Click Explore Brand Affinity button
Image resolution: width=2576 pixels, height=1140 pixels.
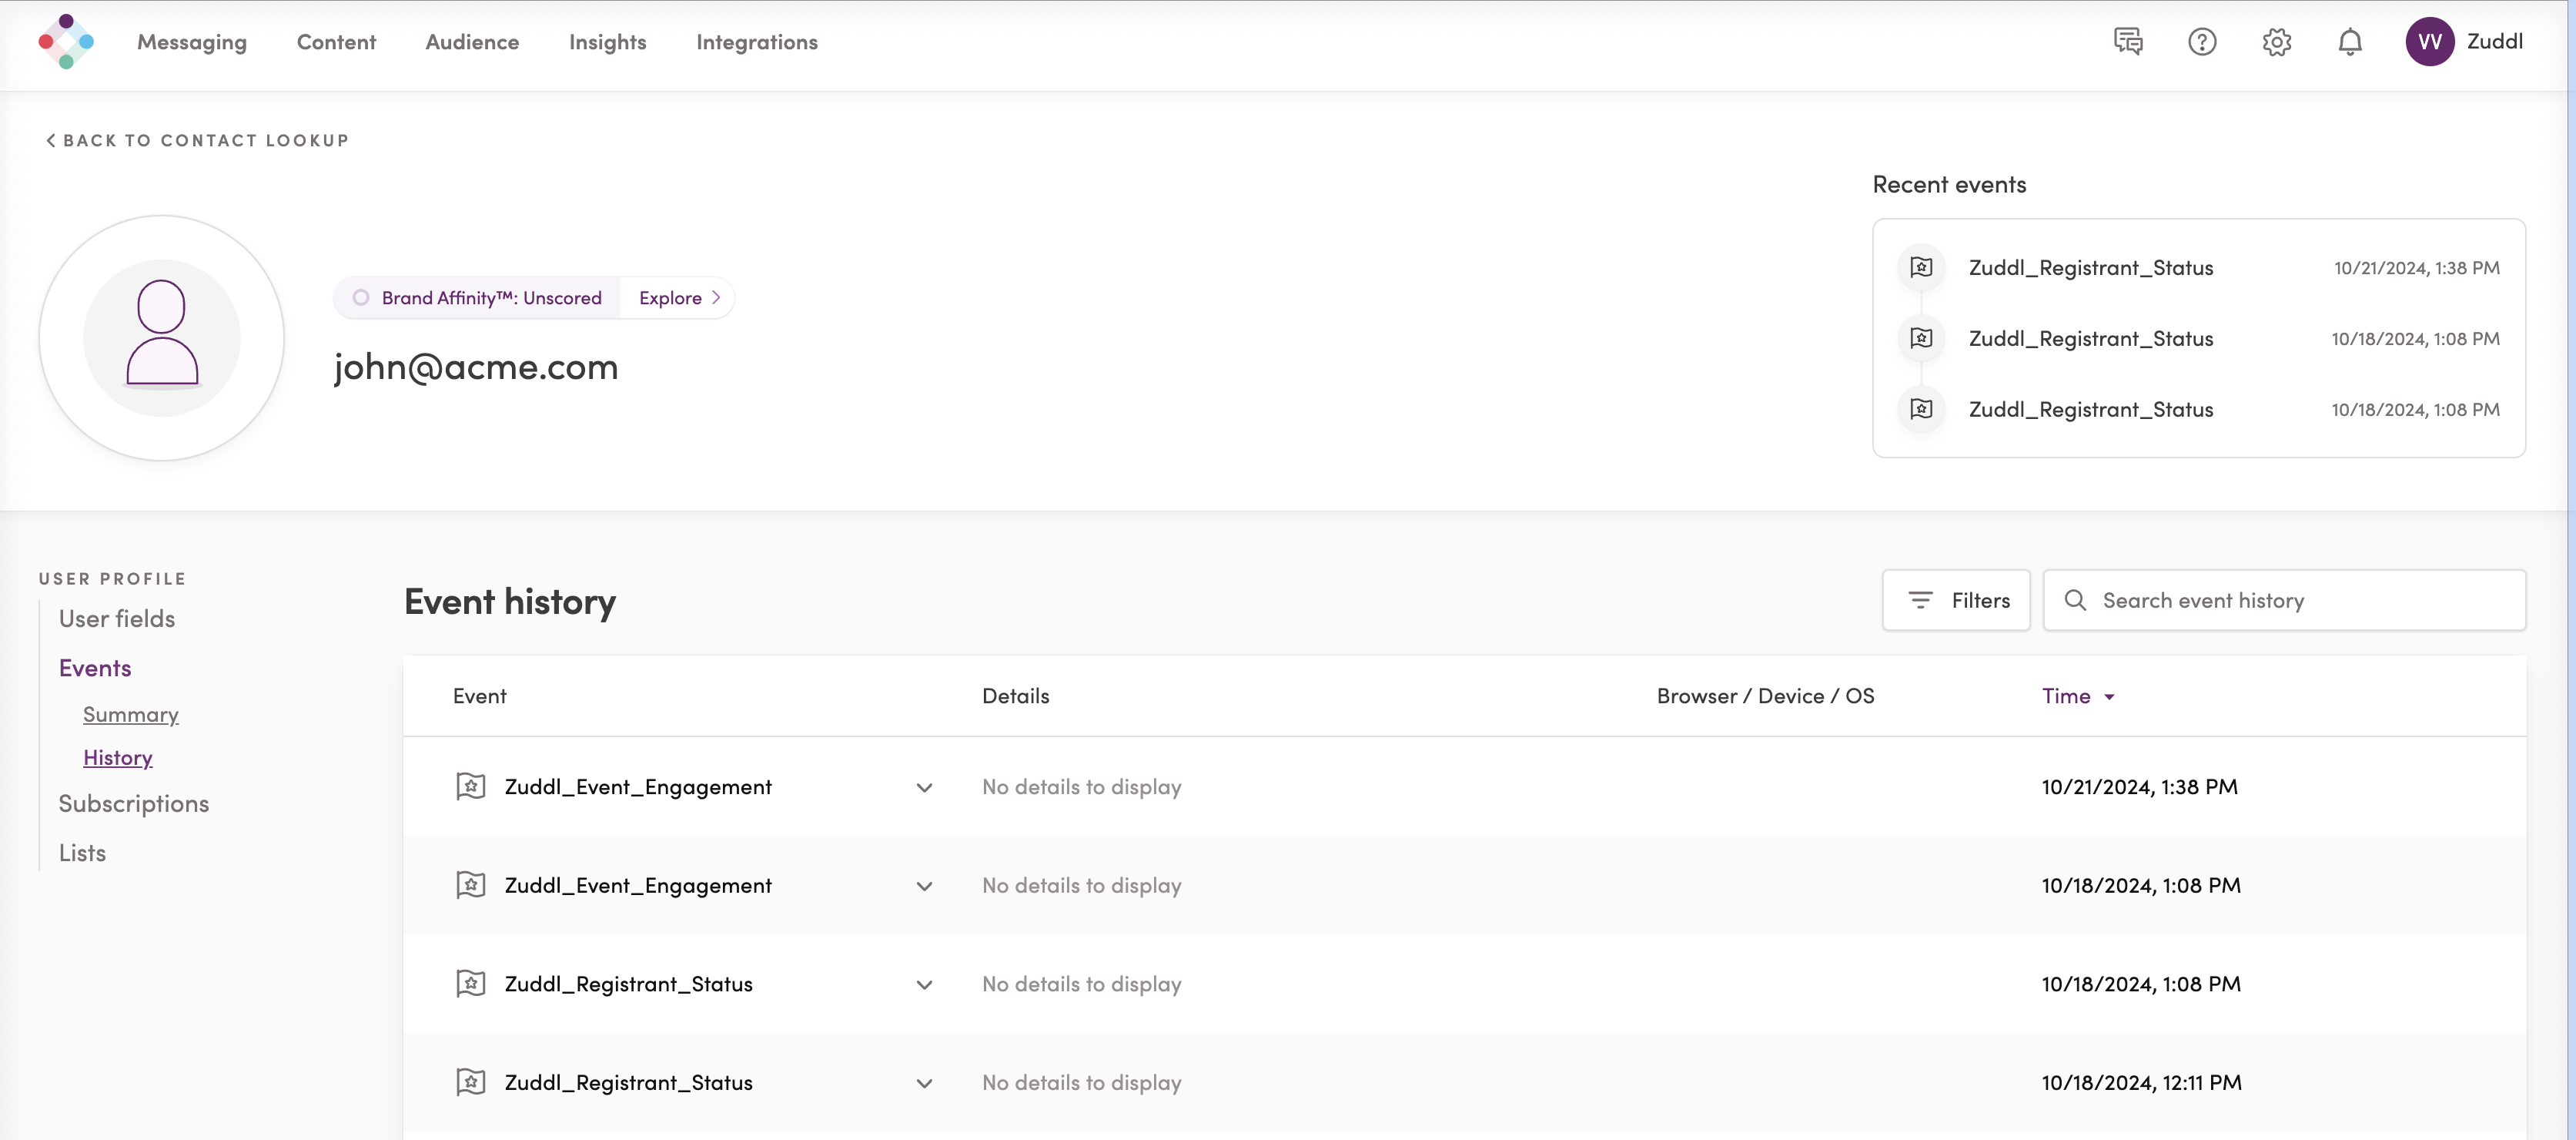pyautogui.click(x=678, y=298)
